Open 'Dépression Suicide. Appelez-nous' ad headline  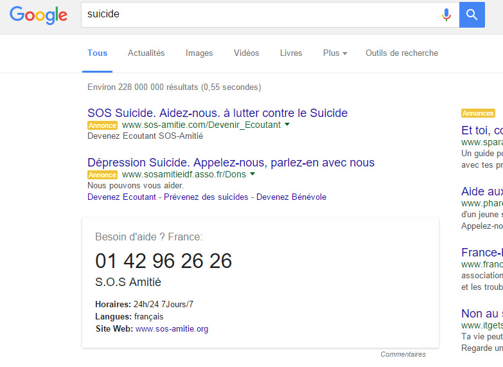click(231, 163)
